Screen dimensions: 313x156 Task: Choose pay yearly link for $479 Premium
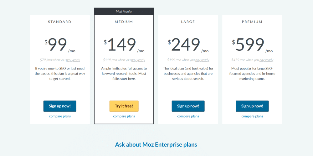pos(266,60)
